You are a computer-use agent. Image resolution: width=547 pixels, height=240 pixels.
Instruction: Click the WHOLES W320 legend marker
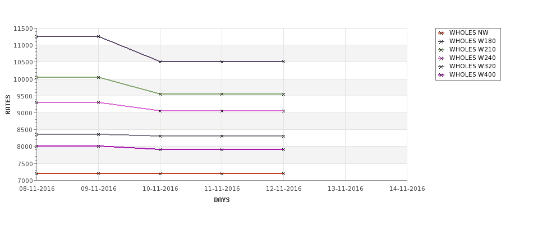pyautogui.click(x=442, y=67)
